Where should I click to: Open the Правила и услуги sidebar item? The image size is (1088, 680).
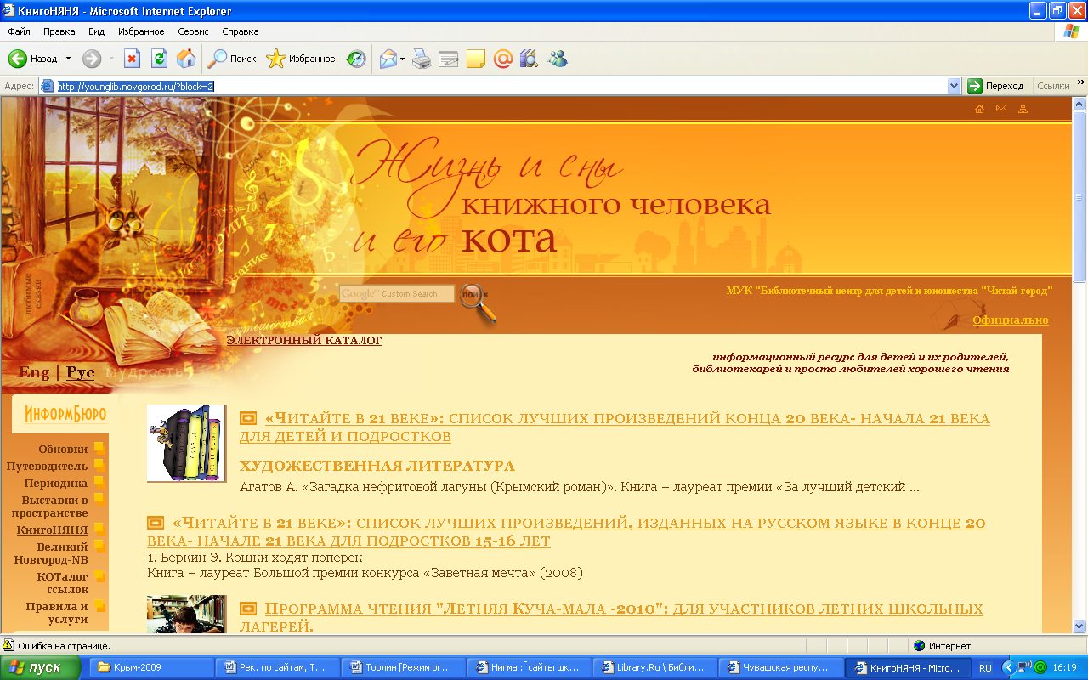(x=57, y=613)
